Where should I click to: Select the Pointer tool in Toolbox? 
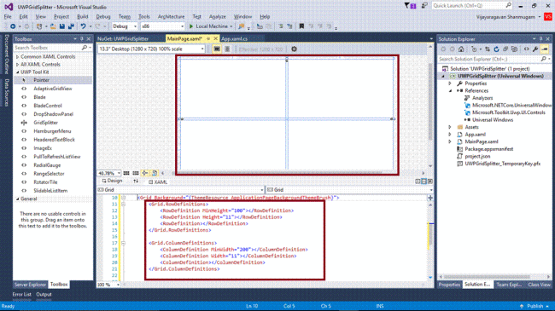click(42, 80)
